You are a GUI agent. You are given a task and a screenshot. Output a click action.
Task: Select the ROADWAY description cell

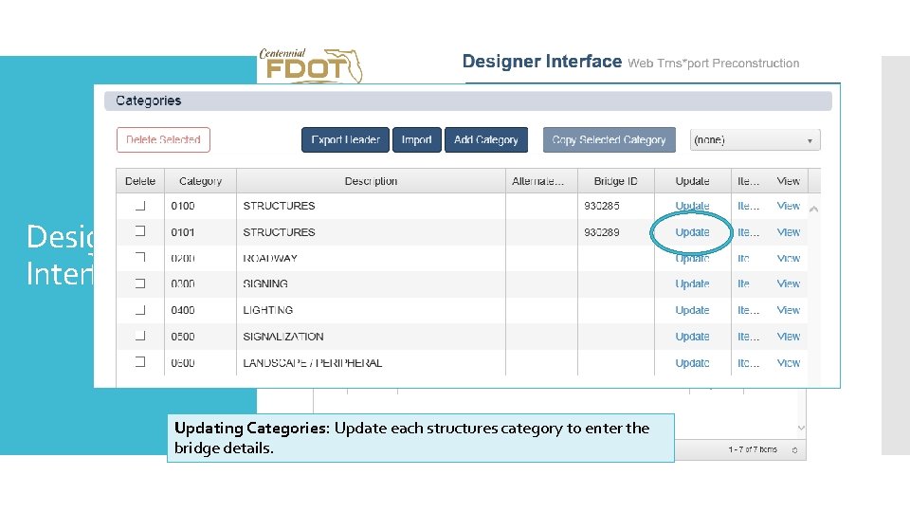click(371, 258)
